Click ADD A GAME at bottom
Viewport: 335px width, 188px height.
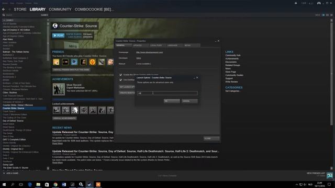pos(11,173)
